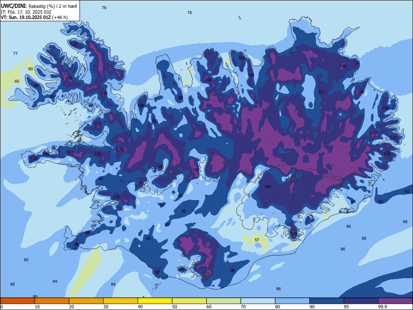Image resolution: width=413 pixels, height=310 pixels.
Task: Click the 99 value in northern Iceland
Action: click(x=180, y=98)
